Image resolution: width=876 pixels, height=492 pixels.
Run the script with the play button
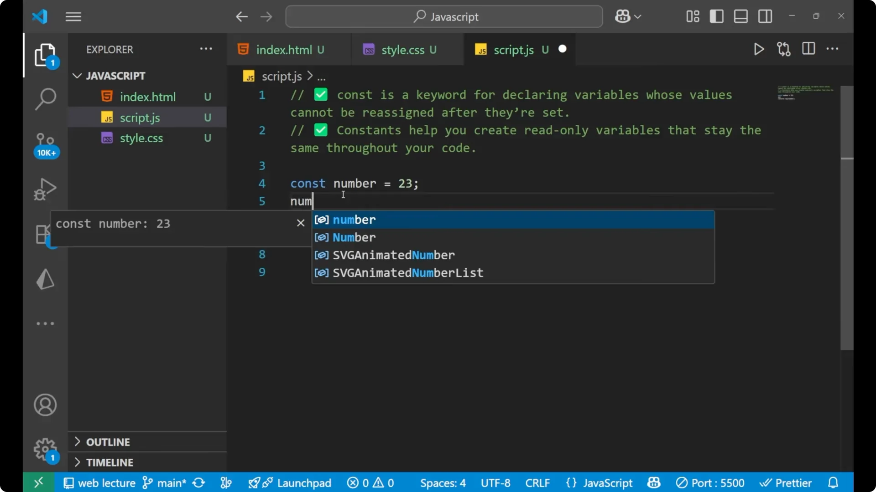pyautogui.click(x=759, y=49)
